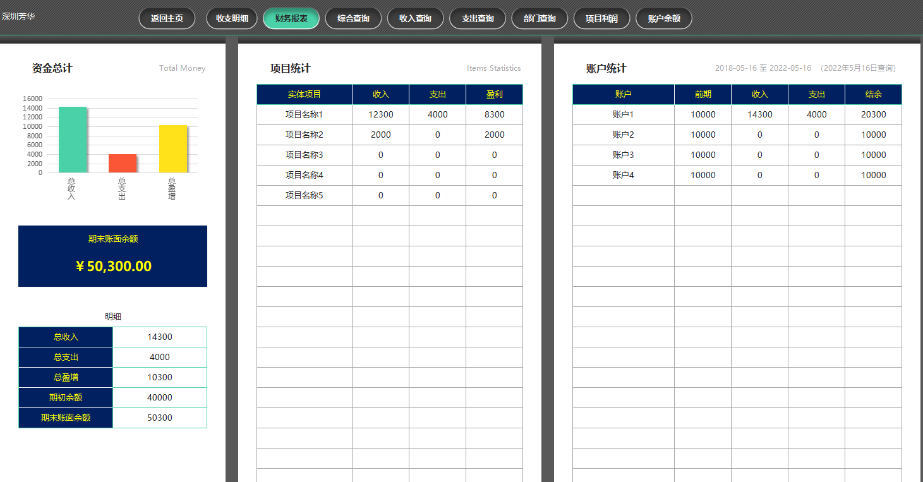
Task: Select the 20300 balance cell
Action: click(874, 114)
